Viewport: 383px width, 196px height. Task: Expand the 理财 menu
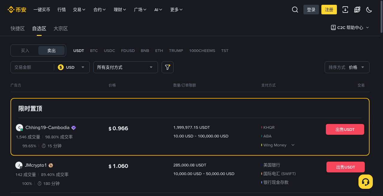click(x=120, y=10)
